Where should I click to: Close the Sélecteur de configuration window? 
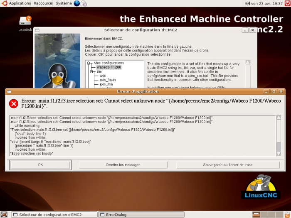[x=253, y=30]
